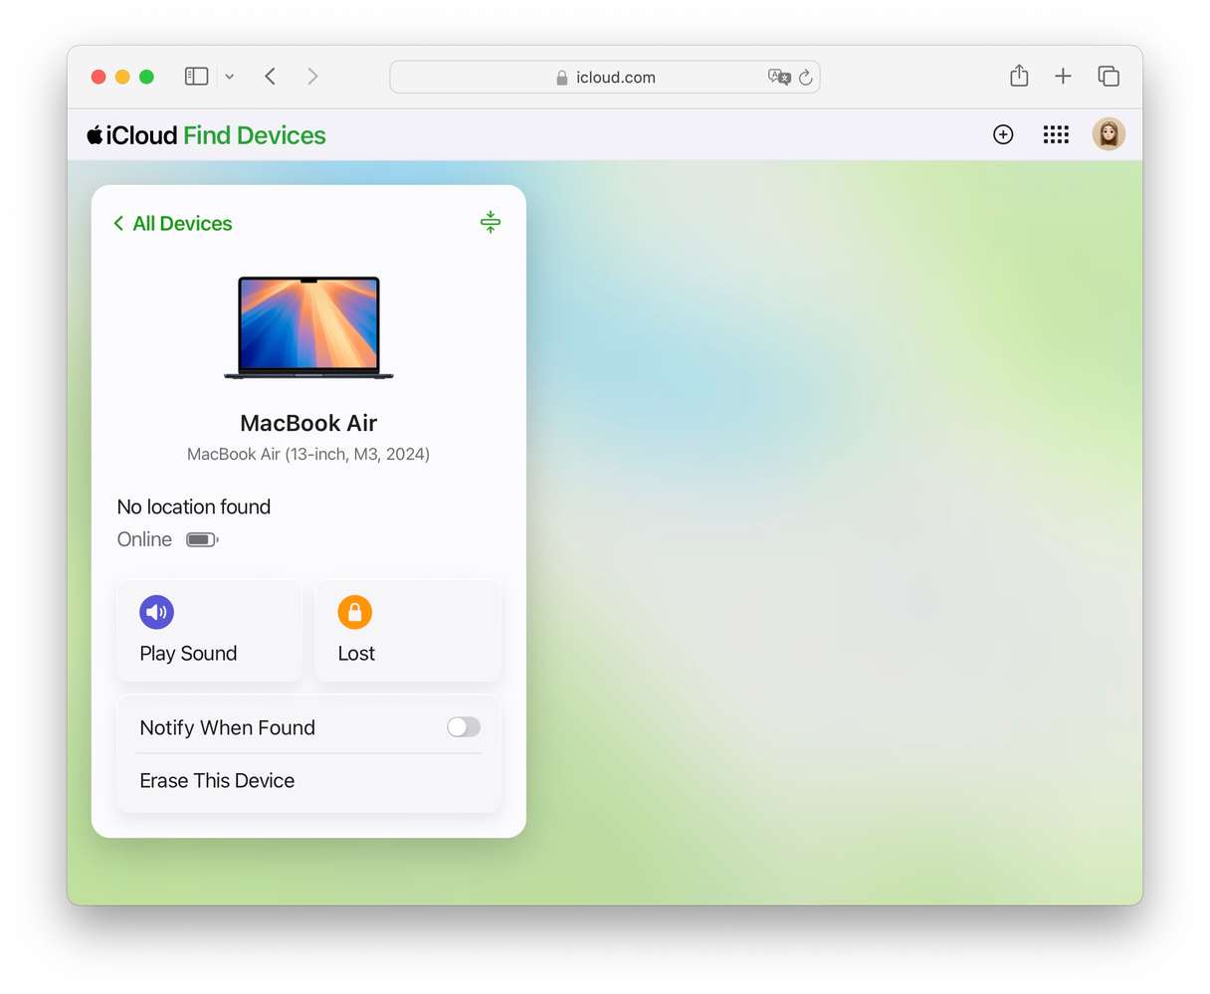1210x994 pixels.
Task: Click the 'MacBook Air' device name heading
Action: click(308, 423)
